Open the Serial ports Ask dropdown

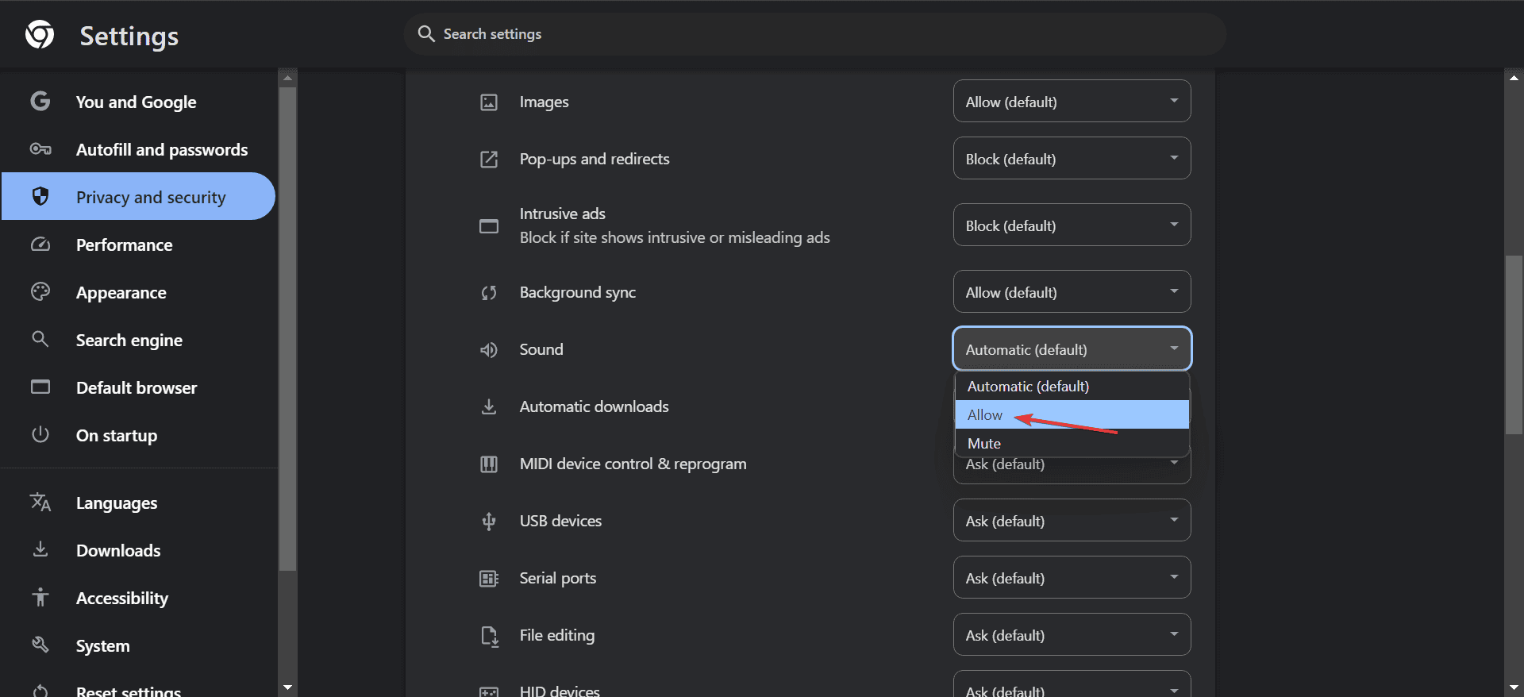point(1072,577)
